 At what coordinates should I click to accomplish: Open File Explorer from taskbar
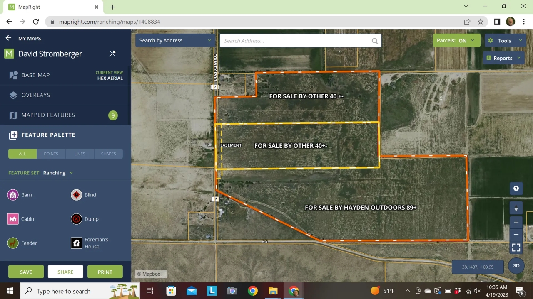coord(273,291)
